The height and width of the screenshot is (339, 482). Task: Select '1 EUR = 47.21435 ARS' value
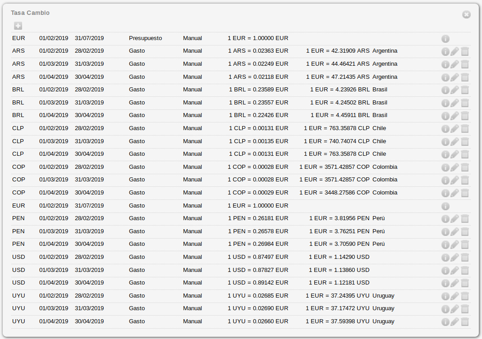pos(338,77)
